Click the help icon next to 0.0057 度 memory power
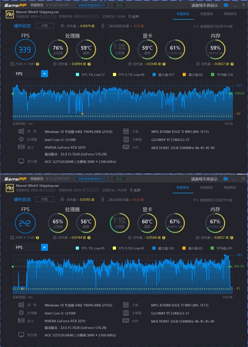Screen dimensions: 248x347 click(232, 238)
